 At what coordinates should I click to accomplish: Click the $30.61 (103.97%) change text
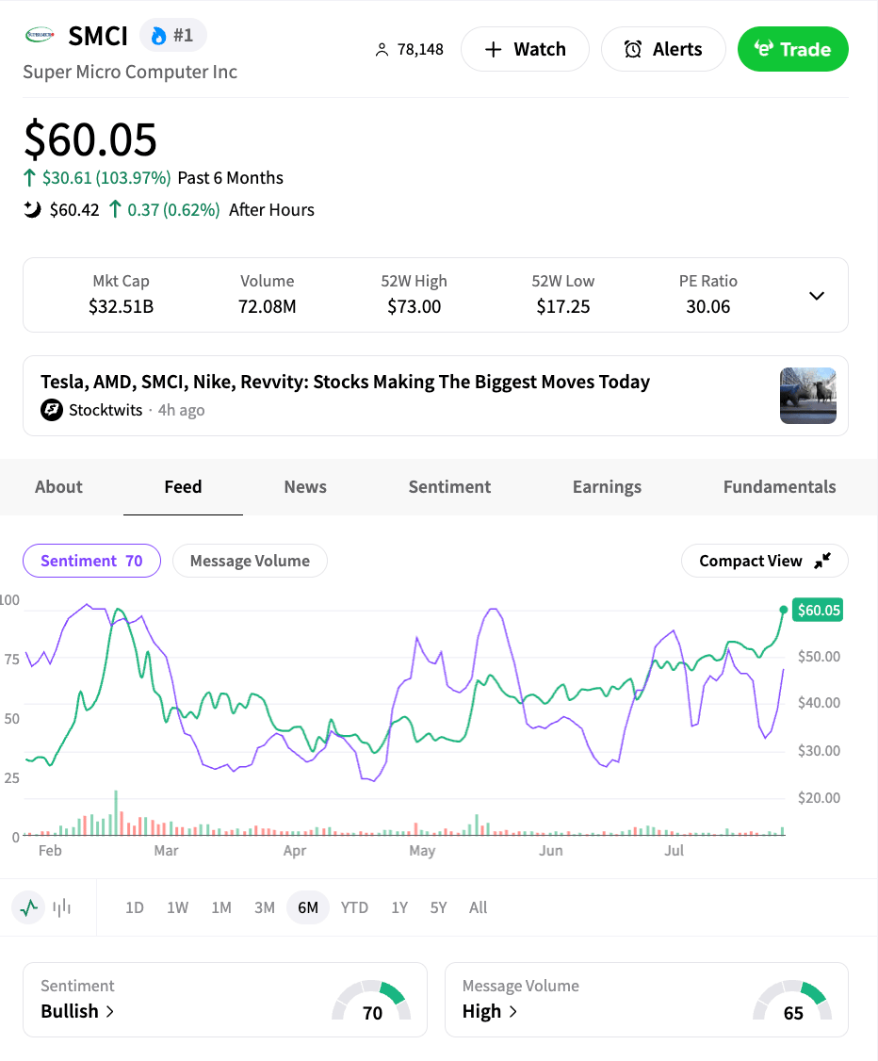[x=106, y=178]
